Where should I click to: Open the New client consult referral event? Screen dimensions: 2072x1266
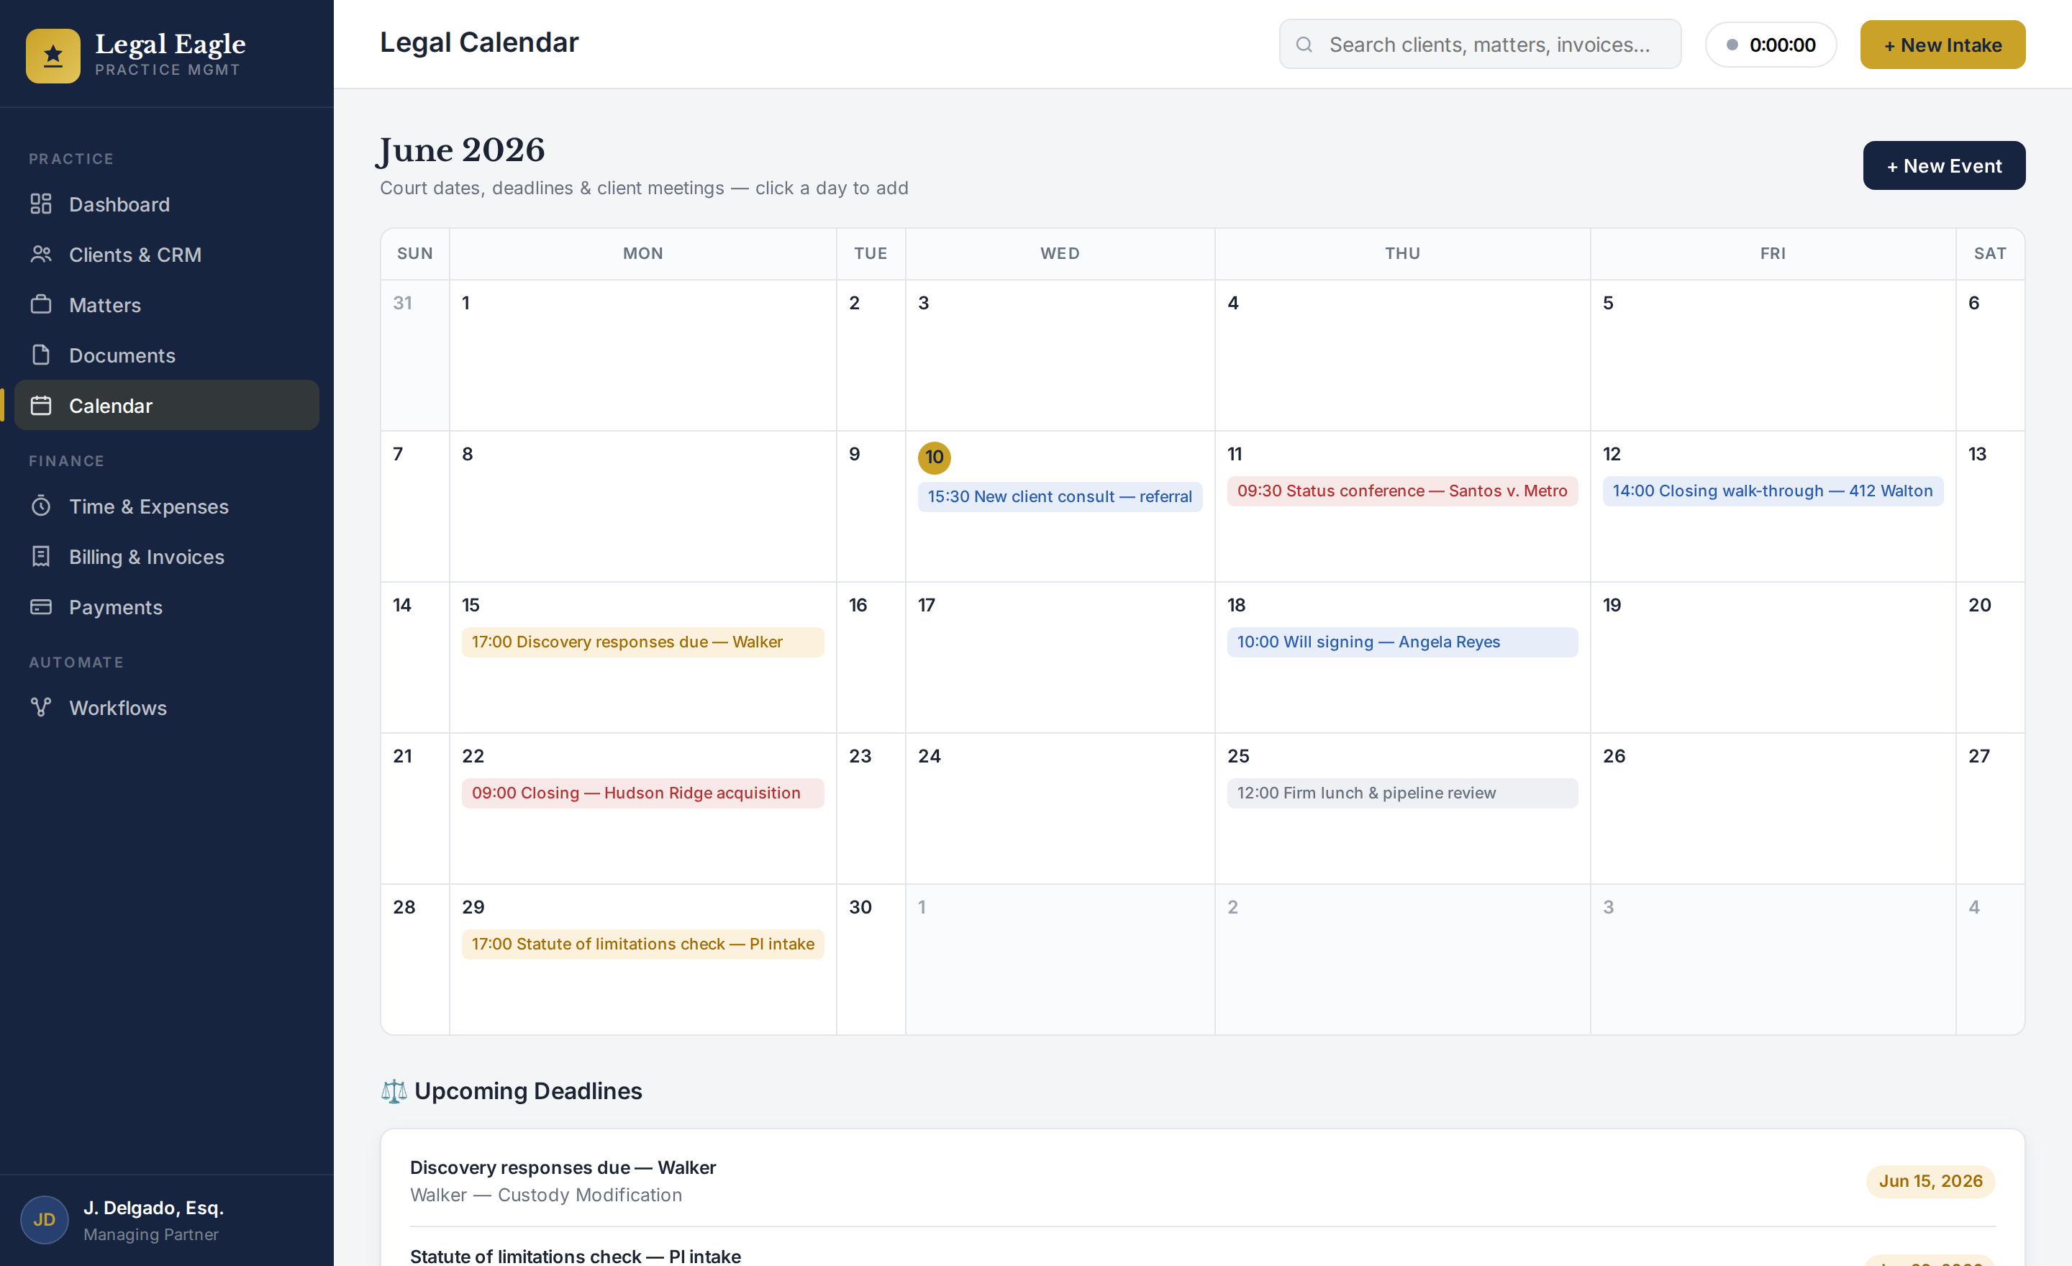pos(1060,496)
